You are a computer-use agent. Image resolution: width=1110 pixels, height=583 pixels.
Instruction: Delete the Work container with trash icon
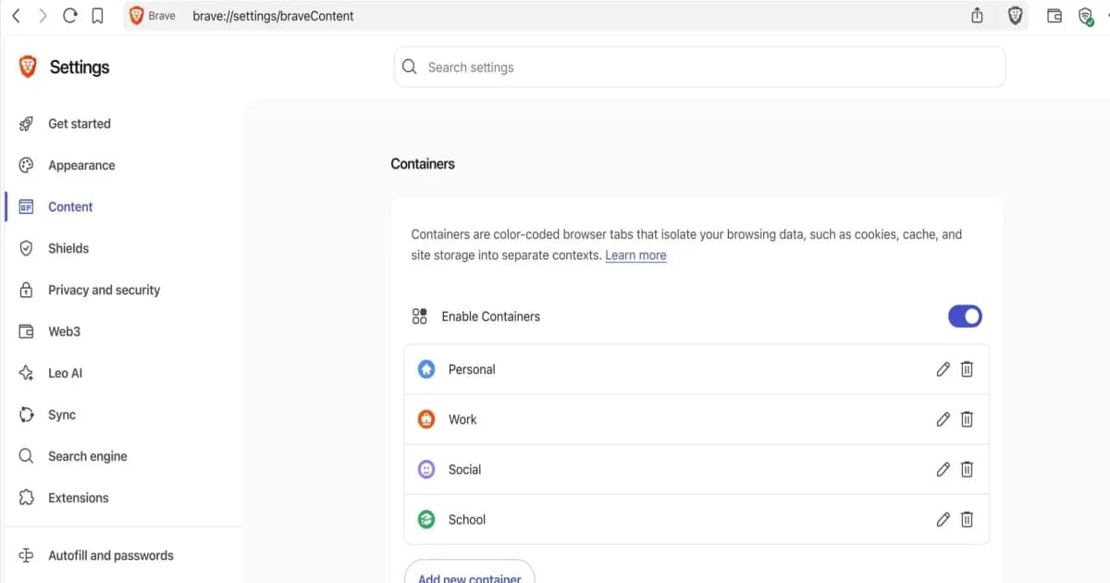(967, 419)
